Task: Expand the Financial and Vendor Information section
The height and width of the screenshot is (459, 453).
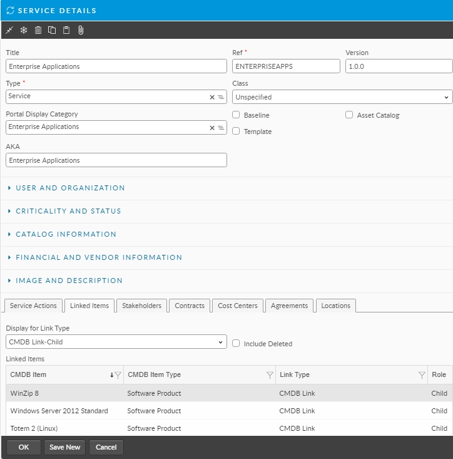Action: point(99,257)
